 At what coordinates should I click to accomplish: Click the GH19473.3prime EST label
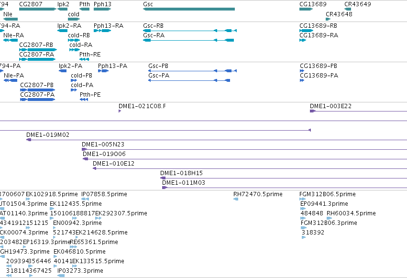click(25, 252)
